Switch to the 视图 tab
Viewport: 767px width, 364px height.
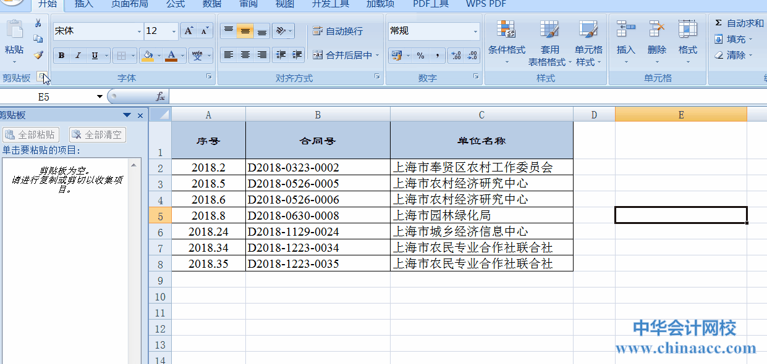(x=285, y=4)
